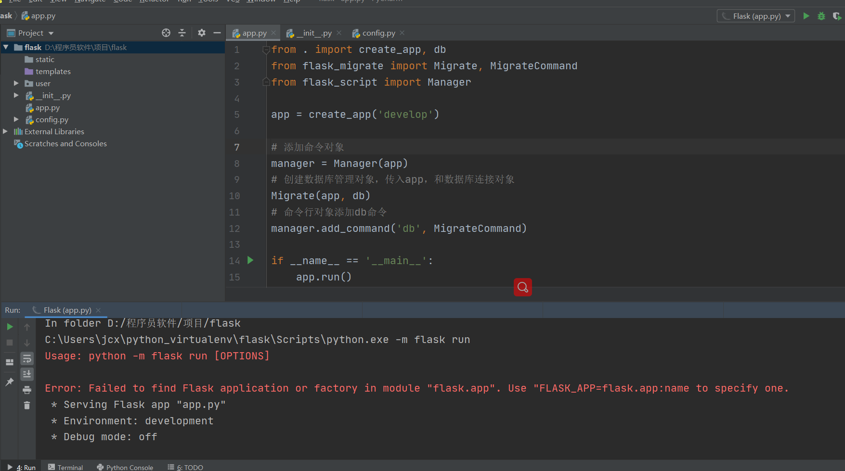Click the create_app('develop') line
Screen dimensions: 845x471
click(355, 115)
